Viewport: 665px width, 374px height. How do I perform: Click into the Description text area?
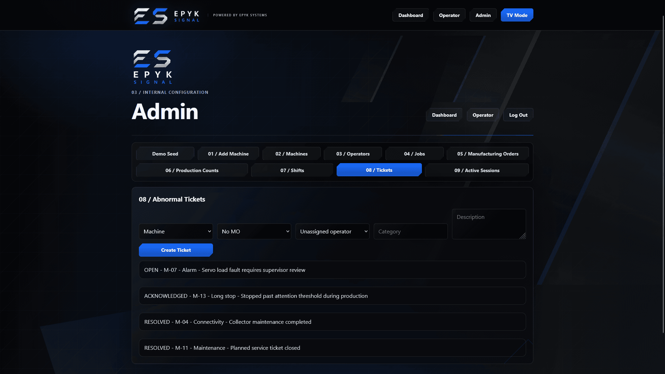click(x=489, y=224)
